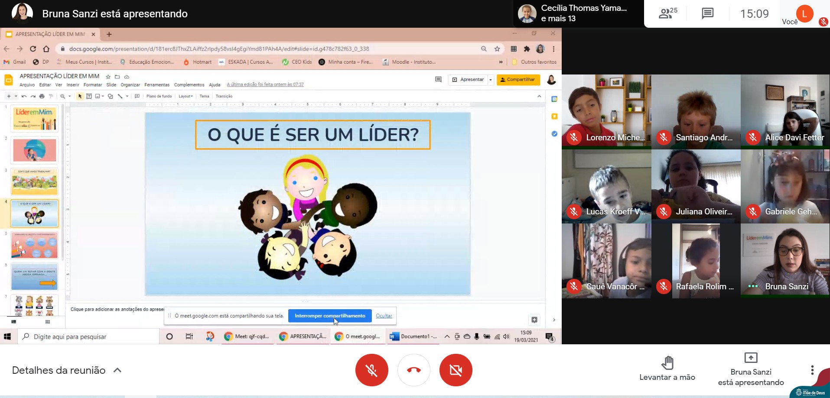Bookmark page with the star icon
This screenshot has height=398, width=830.
pyautogui.click(x=497, y=49)
